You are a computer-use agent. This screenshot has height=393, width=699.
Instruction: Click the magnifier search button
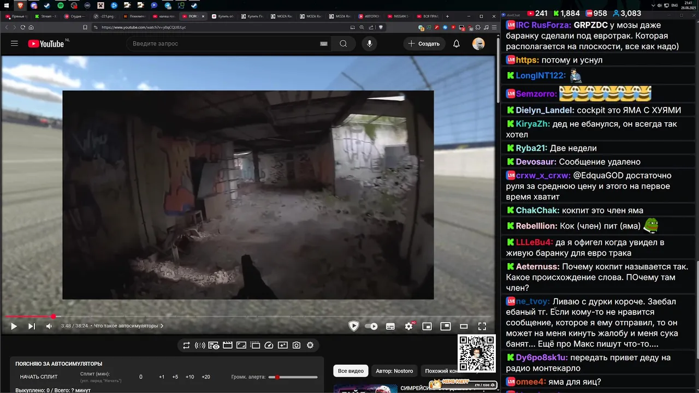(343, 44)
